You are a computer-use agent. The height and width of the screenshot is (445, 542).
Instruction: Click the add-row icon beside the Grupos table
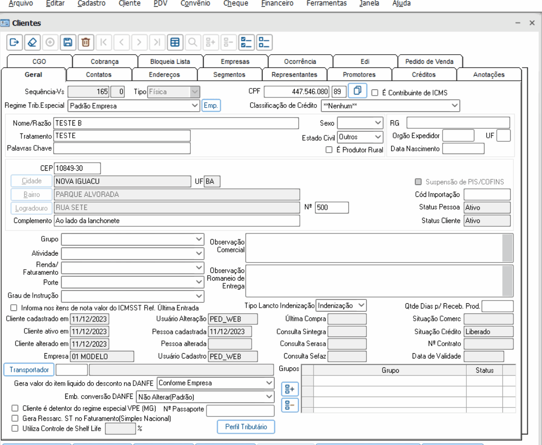(289, 389)
